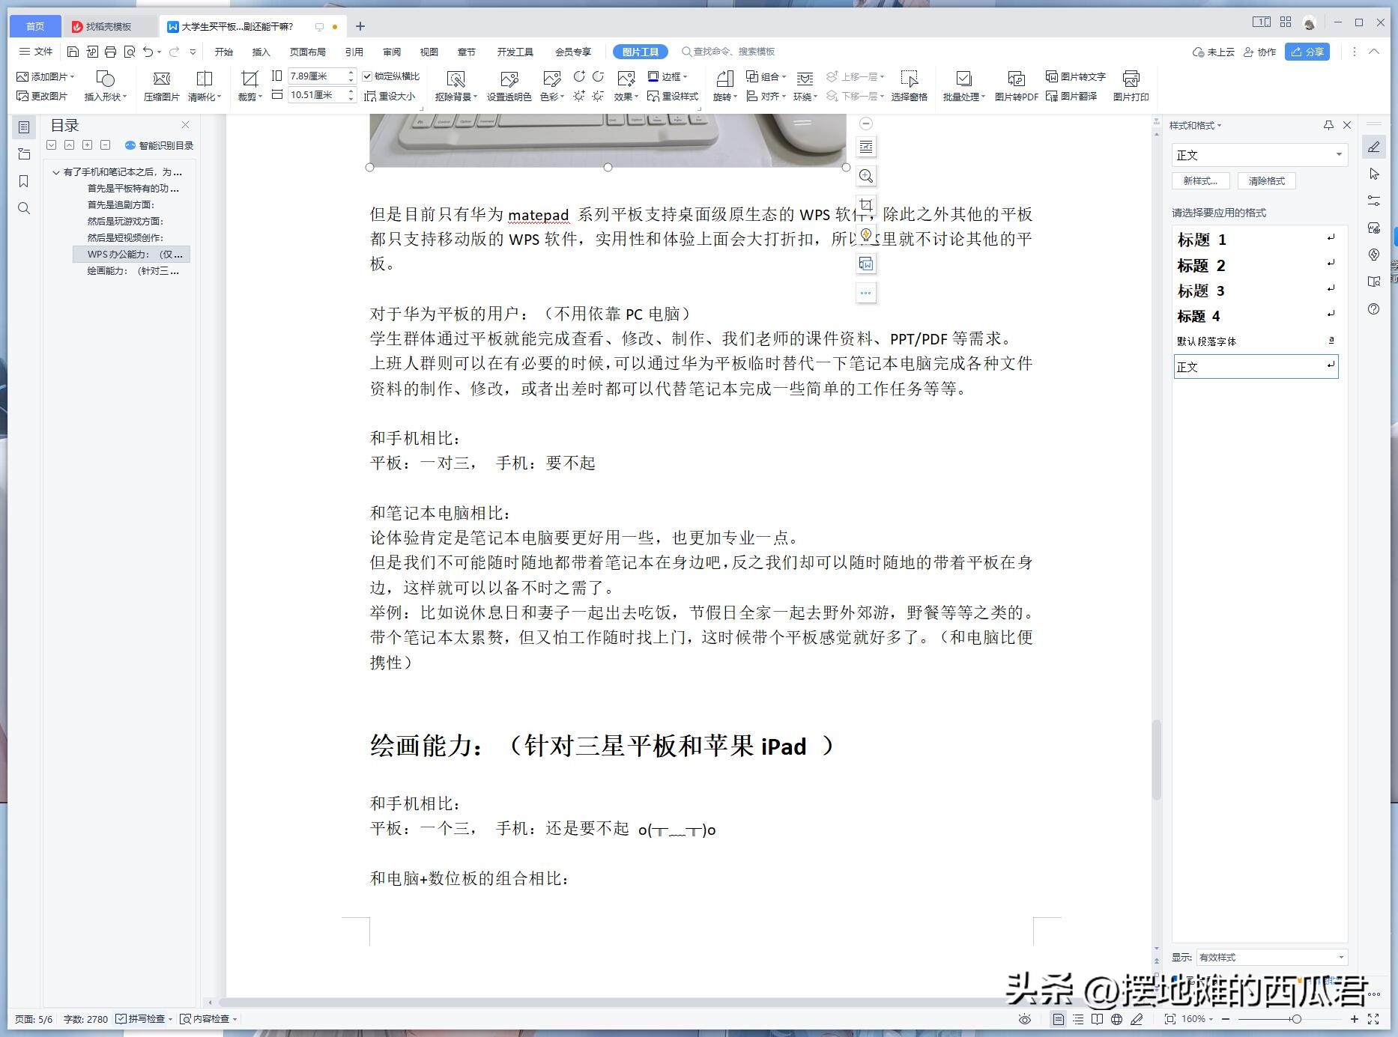Click Remove Background (抠除背景) icon
This screenshot has height=1037, width=1398.
456,86
